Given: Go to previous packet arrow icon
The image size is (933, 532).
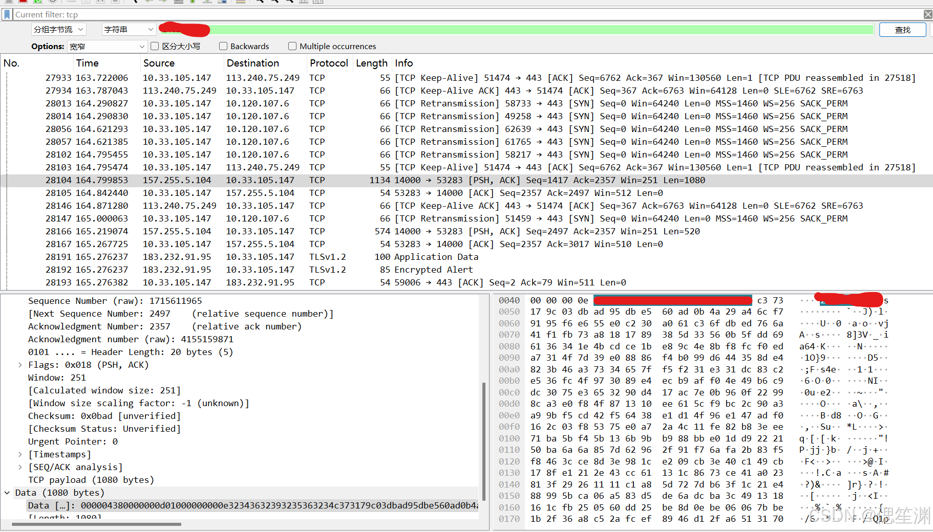Looking at the screenshot, I should point(148,2).
